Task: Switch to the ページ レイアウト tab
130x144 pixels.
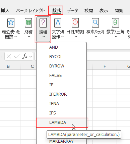Action: pos(30,11)
